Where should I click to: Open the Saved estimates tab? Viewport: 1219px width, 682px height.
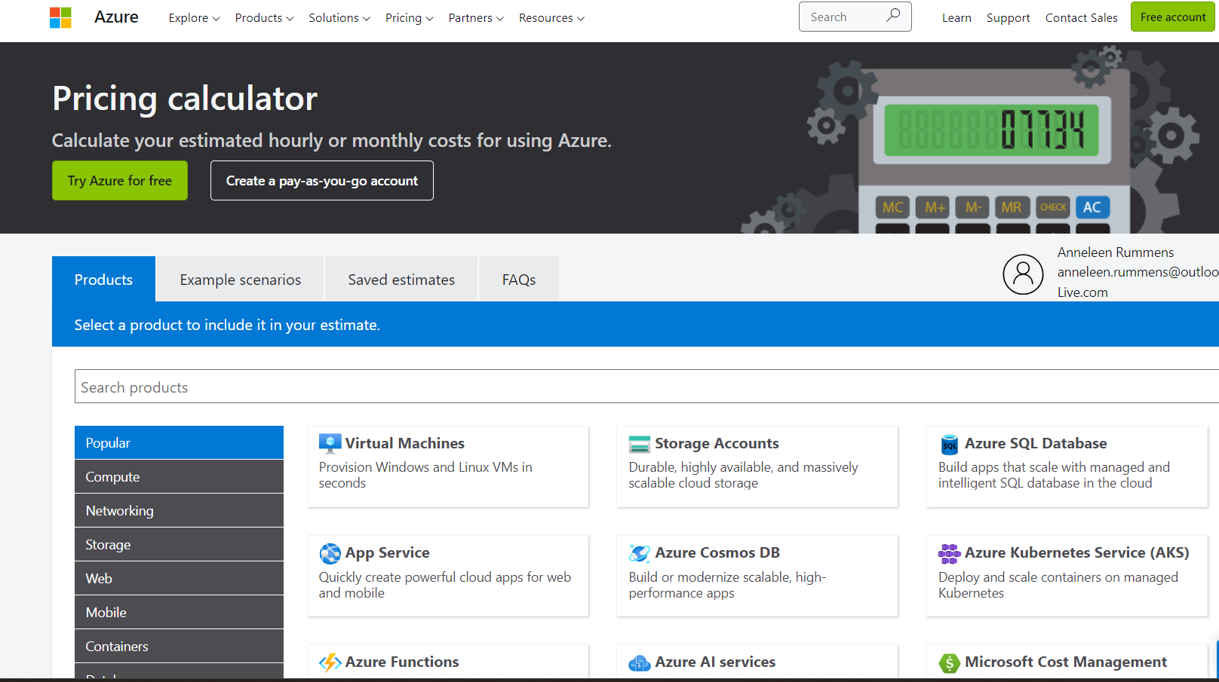point(401,280)
